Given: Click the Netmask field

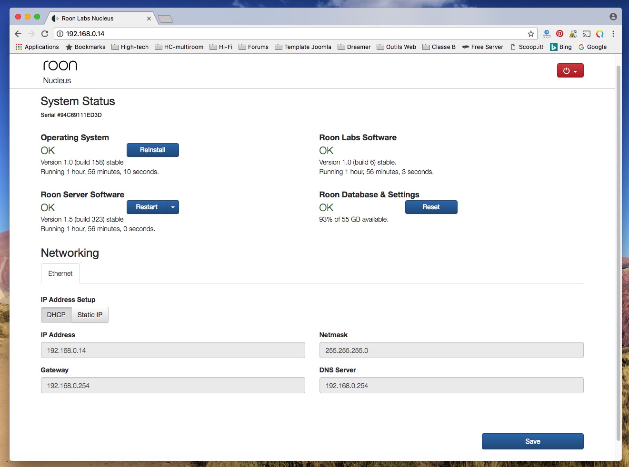Looking at the screenshot, I should pyautogui.click(x=451, y=350).
